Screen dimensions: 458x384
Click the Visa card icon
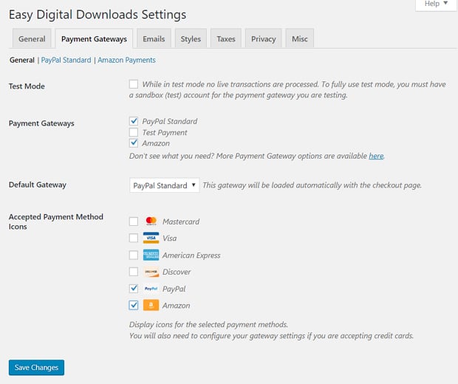tap(151, 238)
